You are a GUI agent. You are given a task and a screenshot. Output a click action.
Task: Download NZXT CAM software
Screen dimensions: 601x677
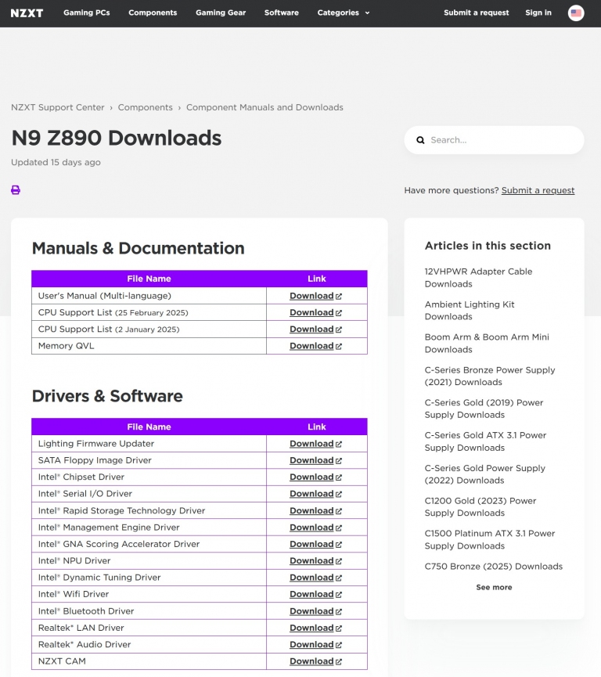315,661
